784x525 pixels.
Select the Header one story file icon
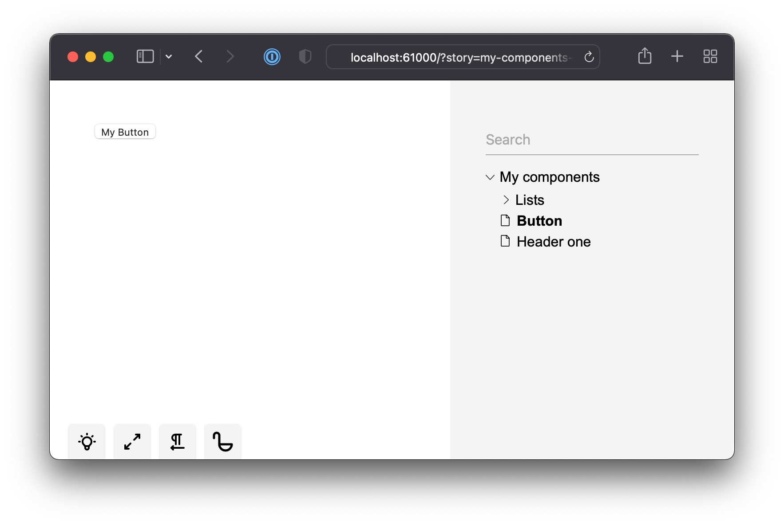[x=505, y=241]
